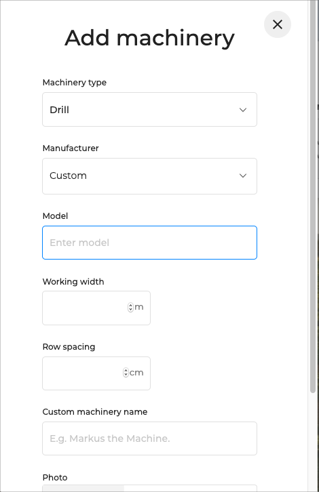Click the dialog's vertical scrollbar
319x492 pixels.
(313, 198)
